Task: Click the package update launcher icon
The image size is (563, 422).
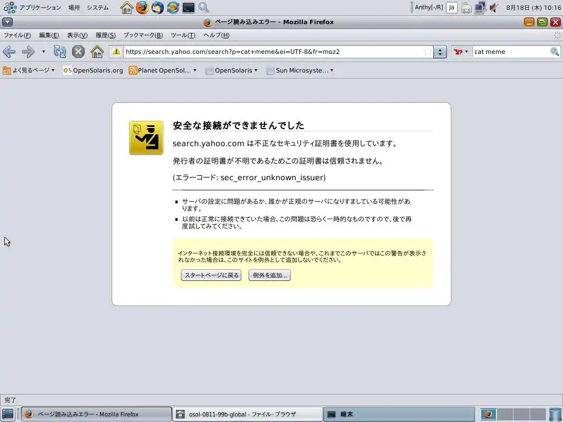Action: pyautogui.click(x=173, y=8)
